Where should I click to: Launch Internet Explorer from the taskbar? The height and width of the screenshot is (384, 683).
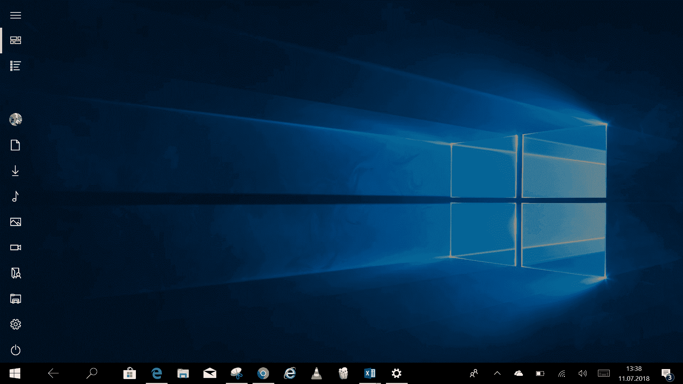tap(290, 373)
